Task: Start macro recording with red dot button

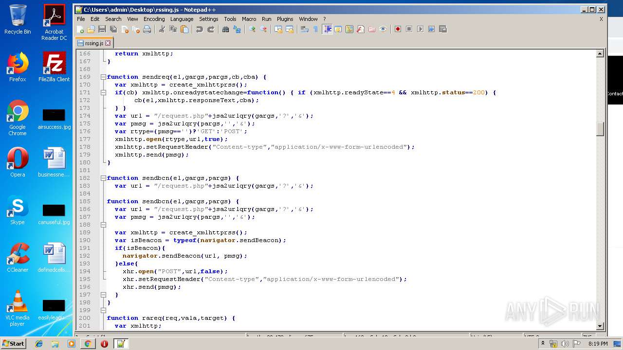Action: pyautogui.click(x=398, y=29)
